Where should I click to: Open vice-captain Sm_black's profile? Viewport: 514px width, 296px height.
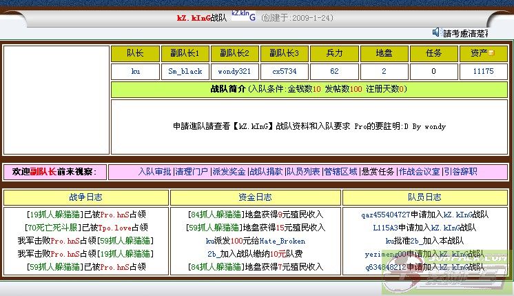coord(185,71)
